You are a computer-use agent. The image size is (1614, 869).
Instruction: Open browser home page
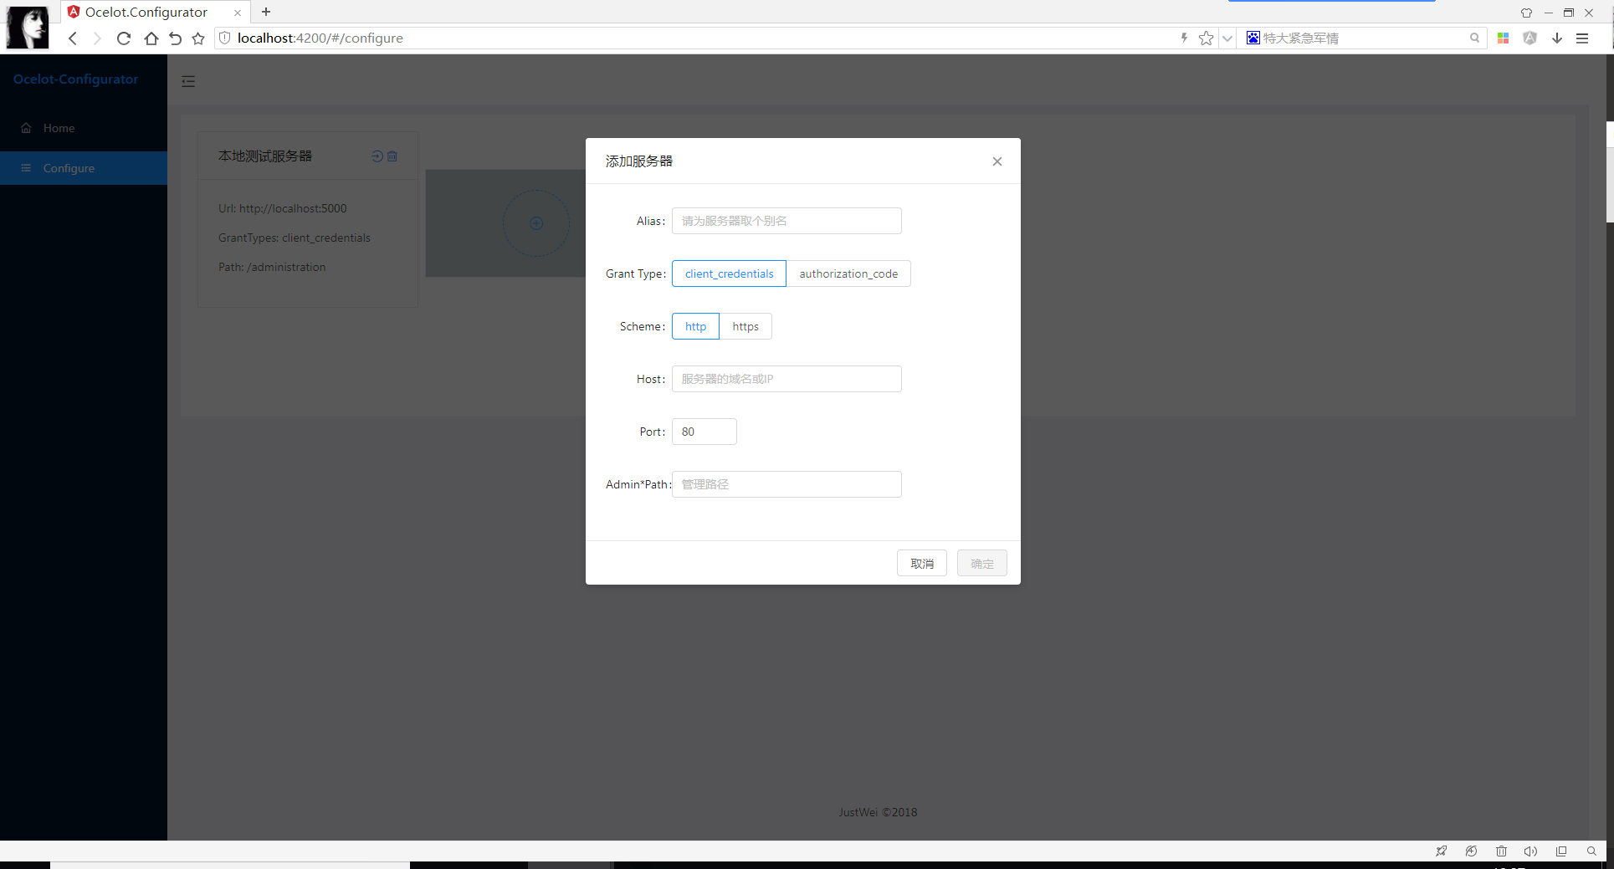151,38
